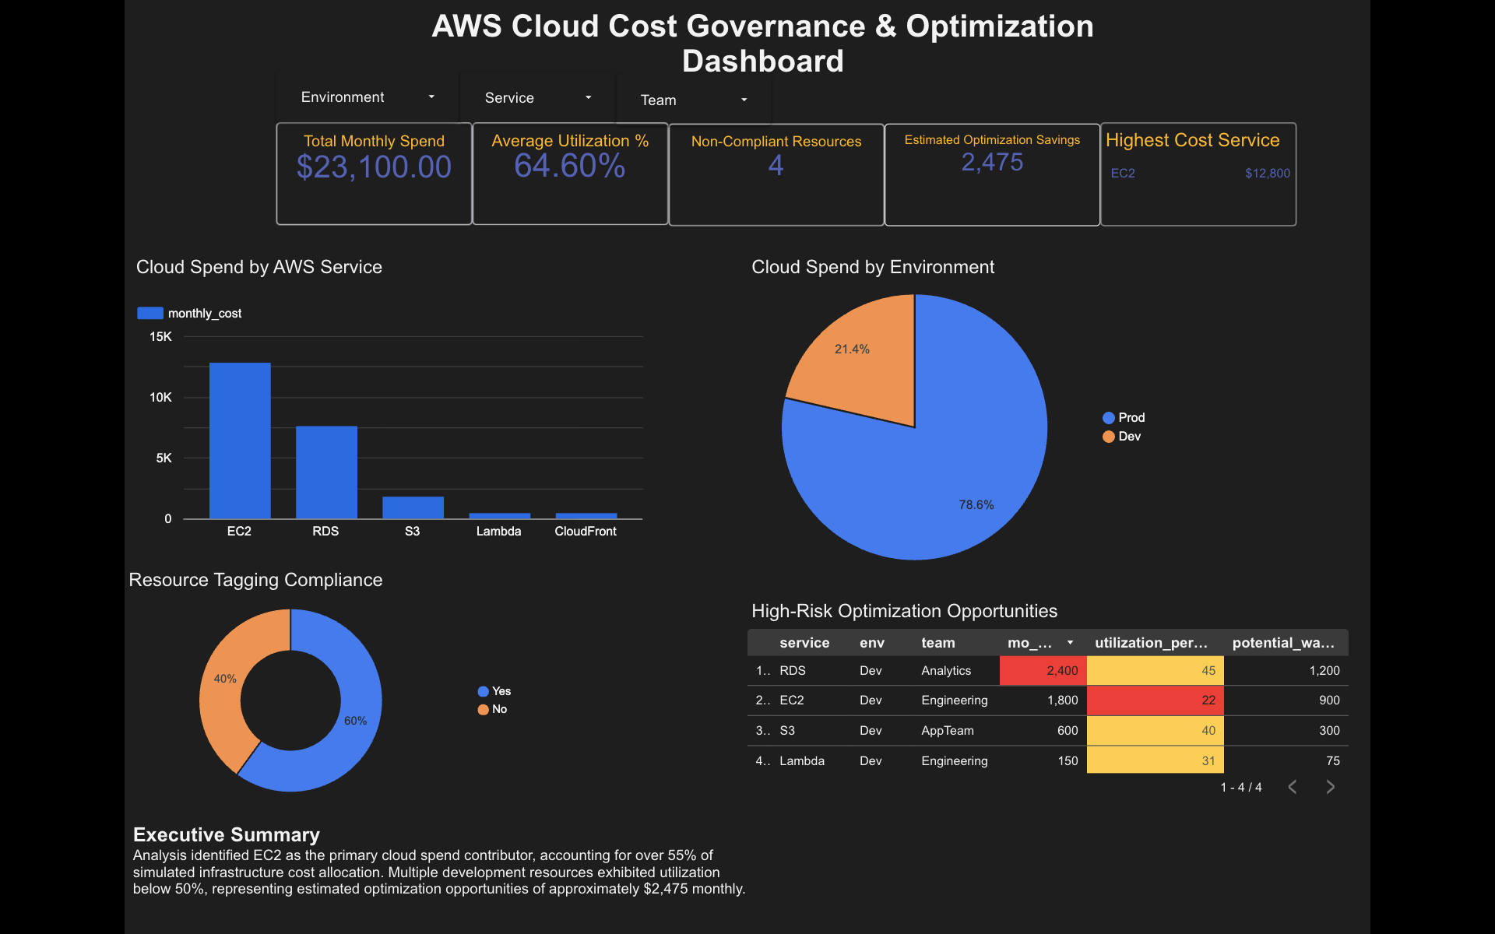The height and width of the screenshot is (934, 1495).
Task: Click the Cloud Spend by Environment title
Action: (x=873, y=267)
